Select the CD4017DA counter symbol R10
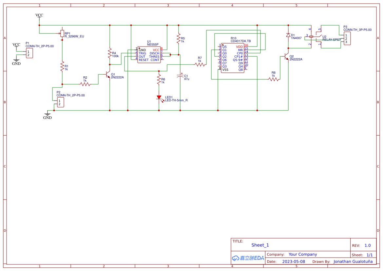 tap(232, 57)
